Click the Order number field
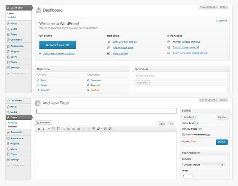 187,176
